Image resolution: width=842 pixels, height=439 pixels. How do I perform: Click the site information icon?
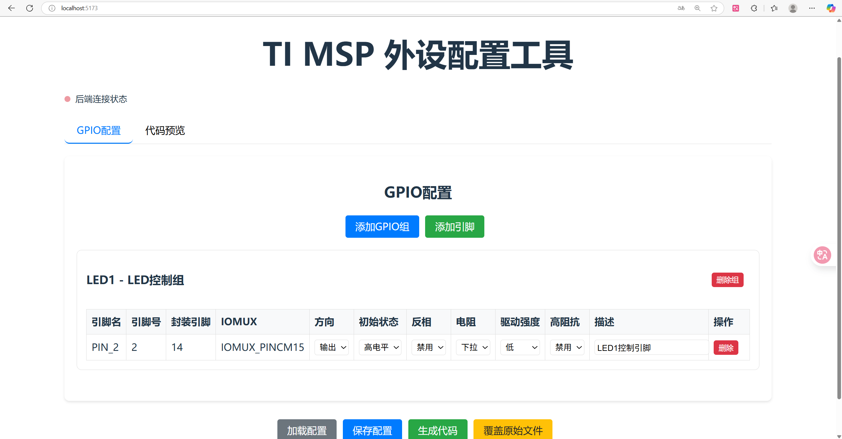coord(52,8)
